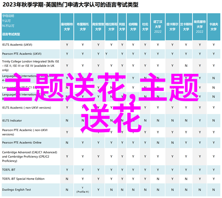Click the 曼彻斯特大学 column header

pyautogui.click(x=67, y=25)
